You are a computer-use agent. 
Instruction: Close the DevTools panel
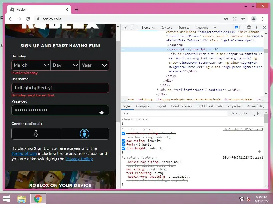pos(264,27)
